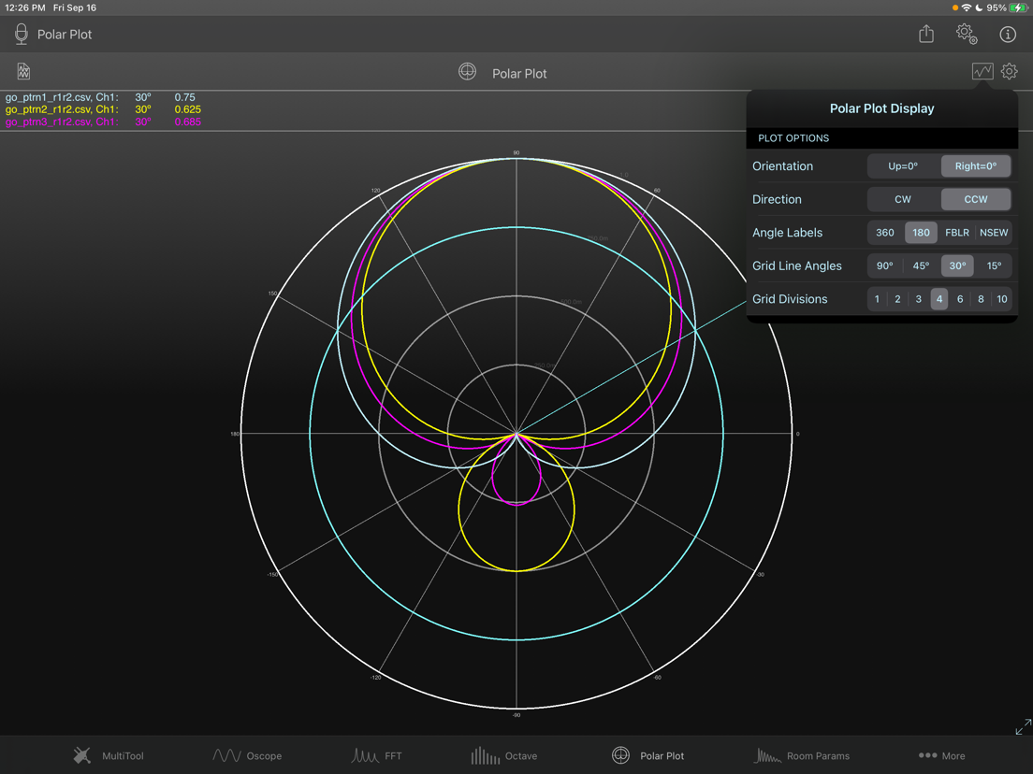The image size is (1033, 774).
Task: Set orientation to Up=0°
Action: coord(903,165)
